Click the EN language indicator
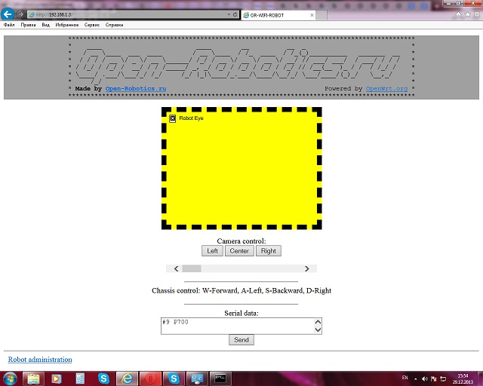 coord(405,378)
